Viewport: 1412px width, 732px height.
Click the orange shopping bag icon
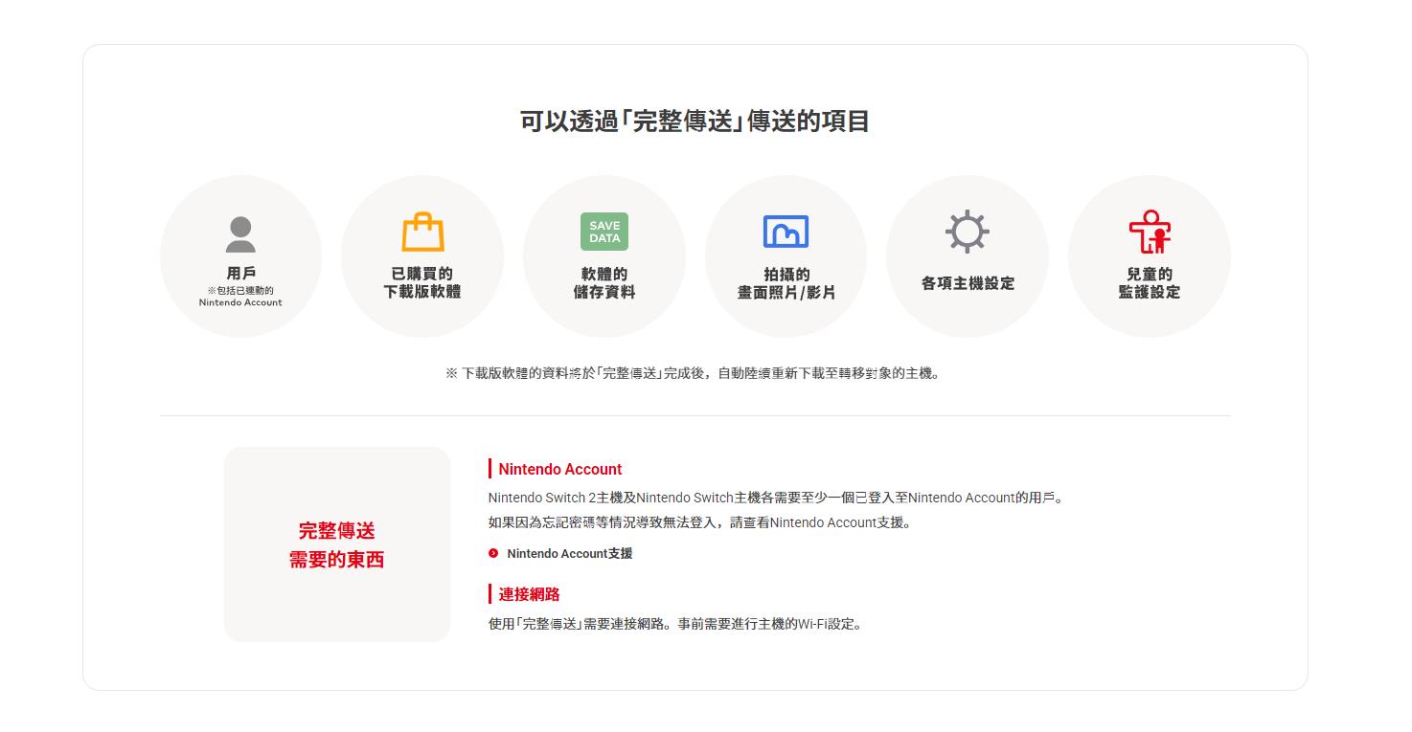[422, 233]
